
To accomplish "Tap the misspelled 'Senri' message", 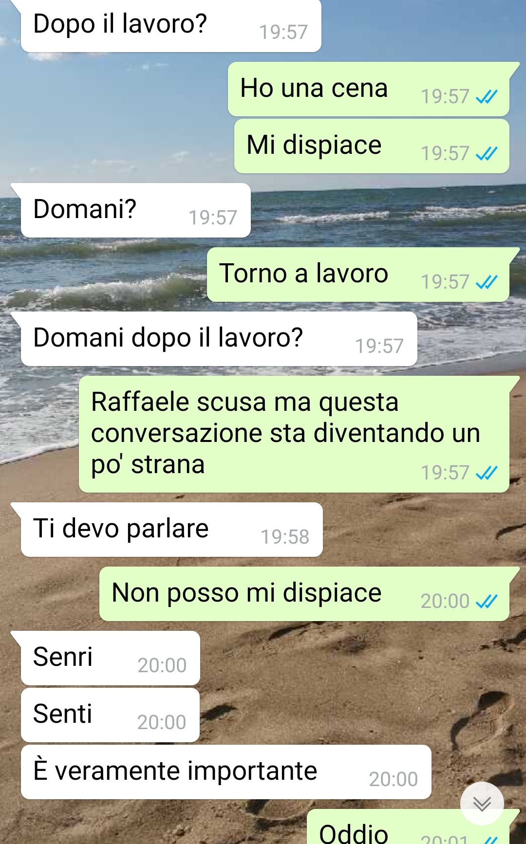I will pyautogui.click(x=110, y=658).
